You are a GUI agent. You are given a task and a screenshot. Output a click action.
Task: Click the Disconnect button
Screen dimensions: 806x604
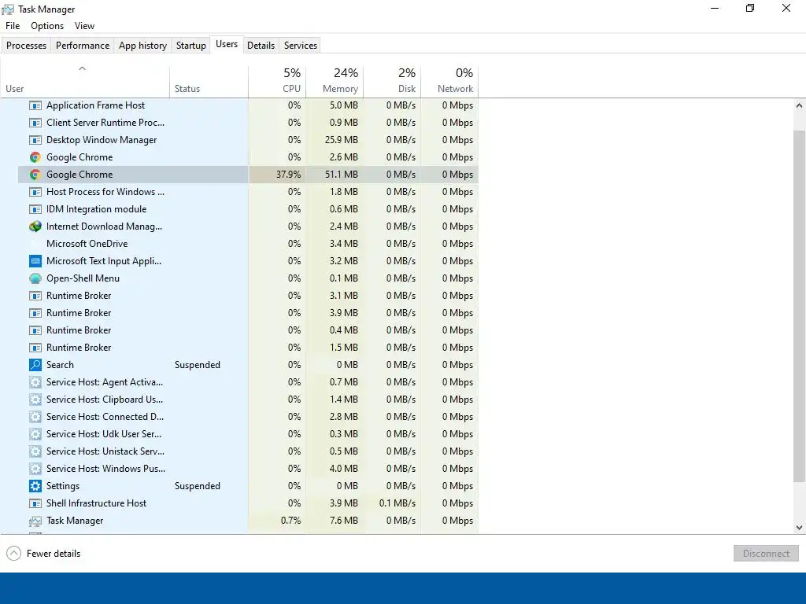coord(766,554)
